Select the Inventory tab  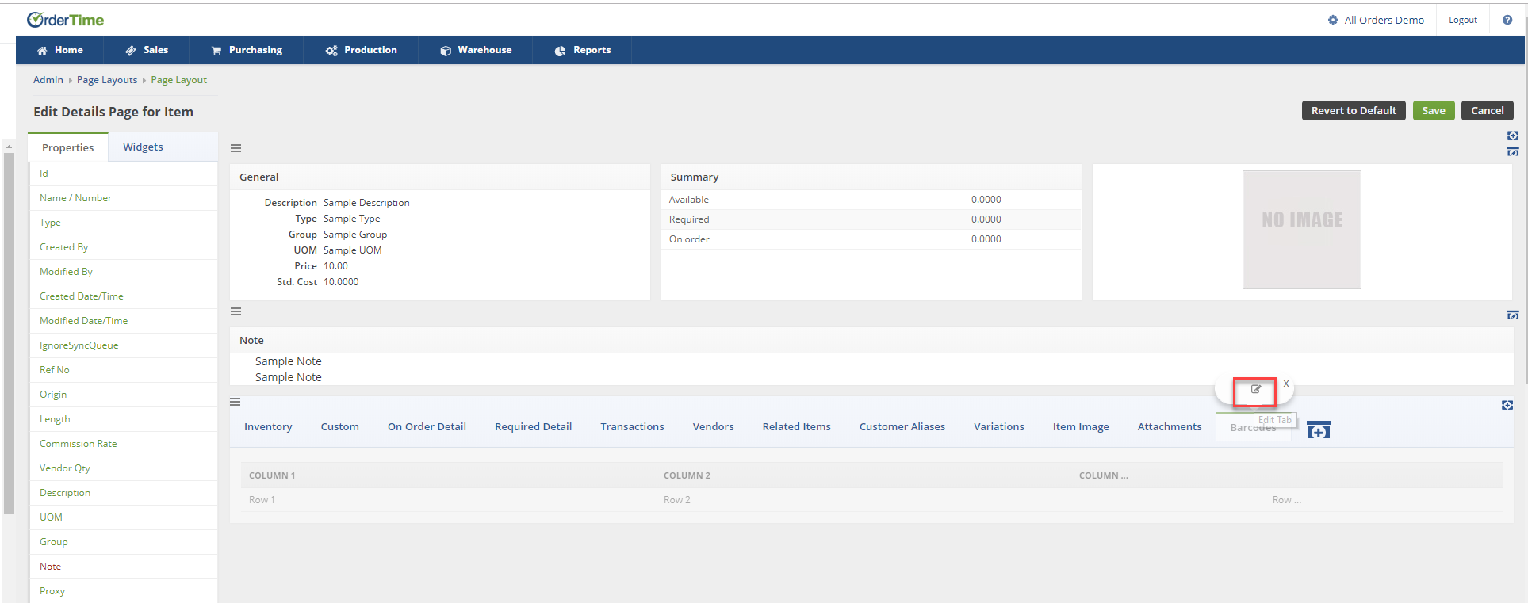coord(268,426)
